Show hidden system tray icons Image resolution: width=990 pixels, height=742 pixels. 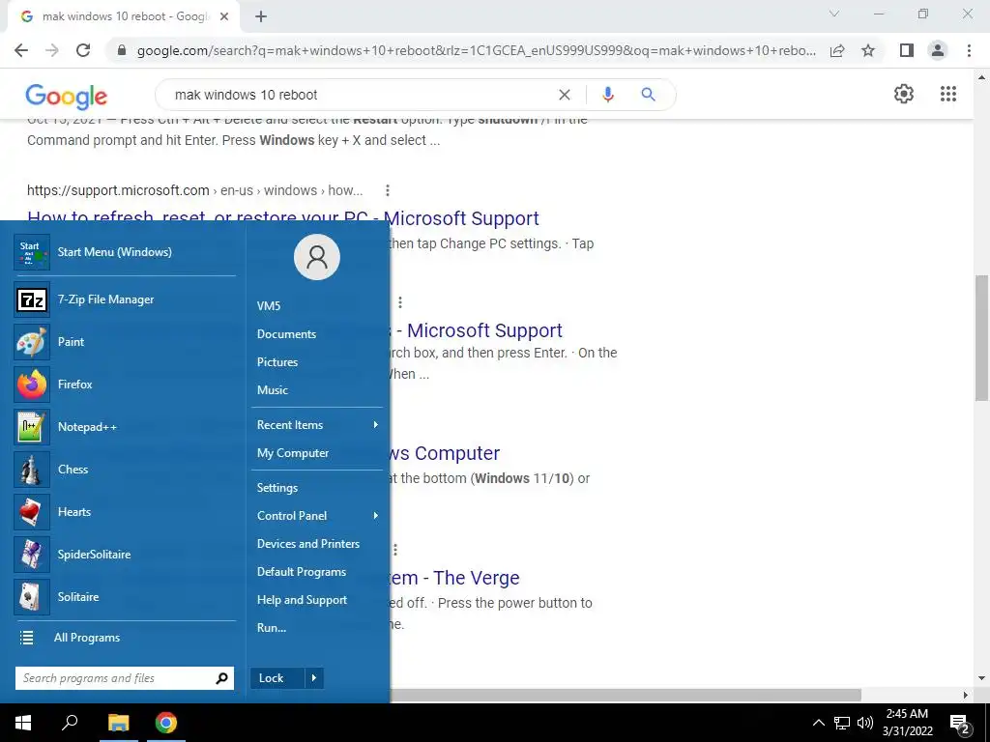click(x=818, y=723)
